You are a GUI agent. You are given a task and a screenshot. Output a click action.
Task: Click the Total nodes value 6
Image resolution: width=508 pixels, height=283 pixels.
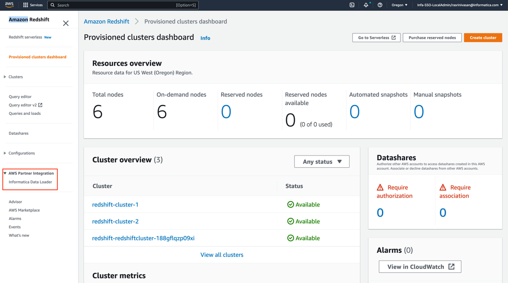98,112
